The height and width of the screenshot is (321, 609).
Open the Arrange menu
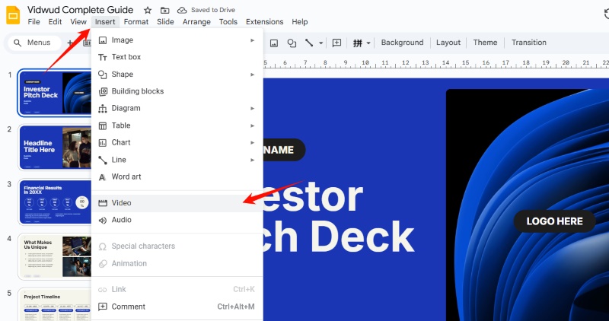click(x=196, y=22)
